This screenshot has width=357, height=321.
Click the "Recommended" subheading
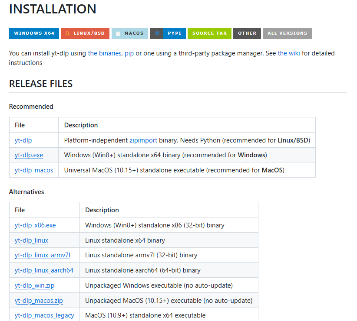31,107
